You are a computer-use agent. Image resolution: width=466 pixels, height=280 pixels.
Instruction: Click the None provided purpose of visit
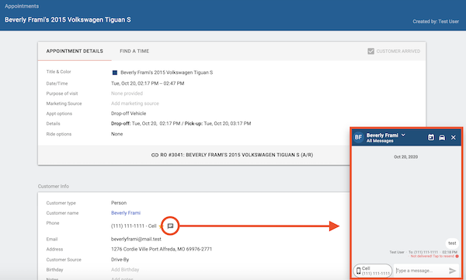pyautogui.click(x=127, y=93)
